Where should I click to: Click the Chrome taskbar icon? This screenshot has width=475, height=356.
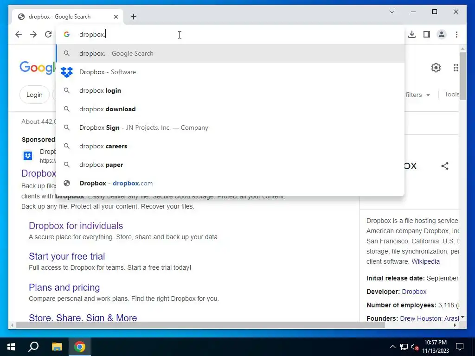[80, 347]
